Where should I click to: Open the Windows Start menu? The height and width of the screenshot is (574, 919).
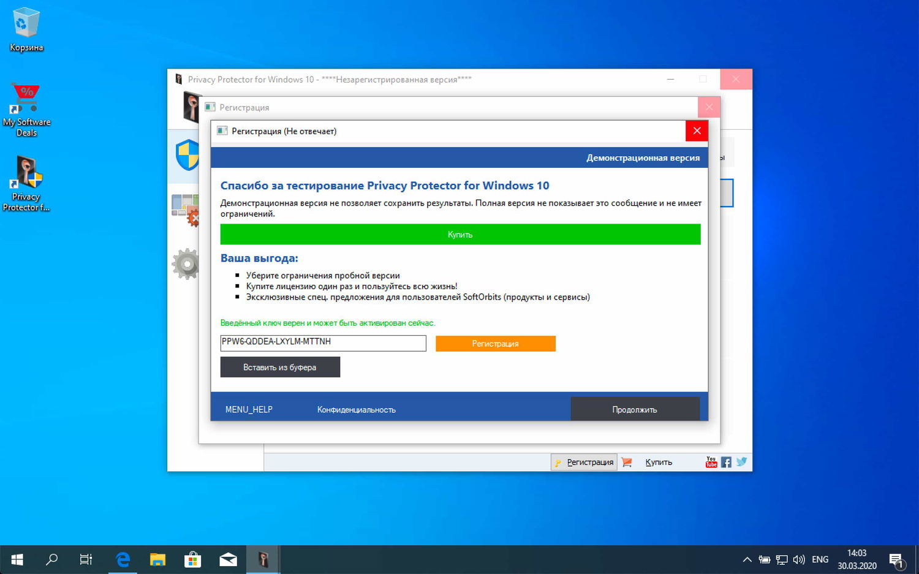(x=17, y=559)
